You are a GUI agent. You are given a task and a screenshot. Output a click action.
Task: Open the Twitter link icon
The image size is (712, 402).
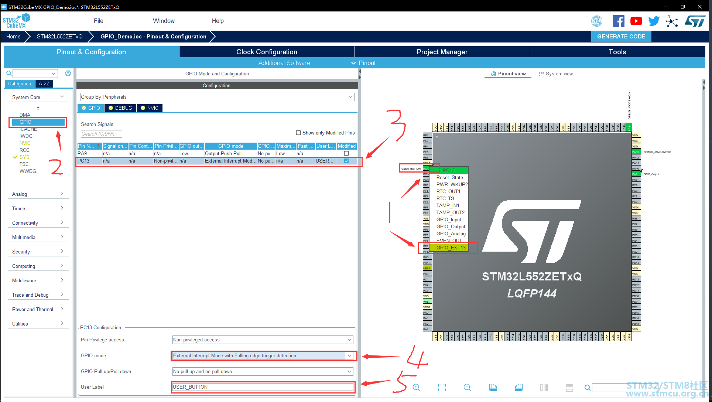(x=654, y=21)
